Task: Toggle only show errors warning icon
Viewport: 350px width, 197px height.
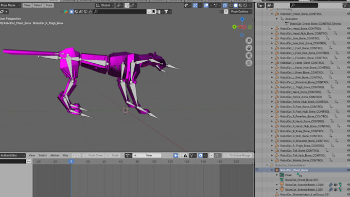Action: click(x=185, y=155)
